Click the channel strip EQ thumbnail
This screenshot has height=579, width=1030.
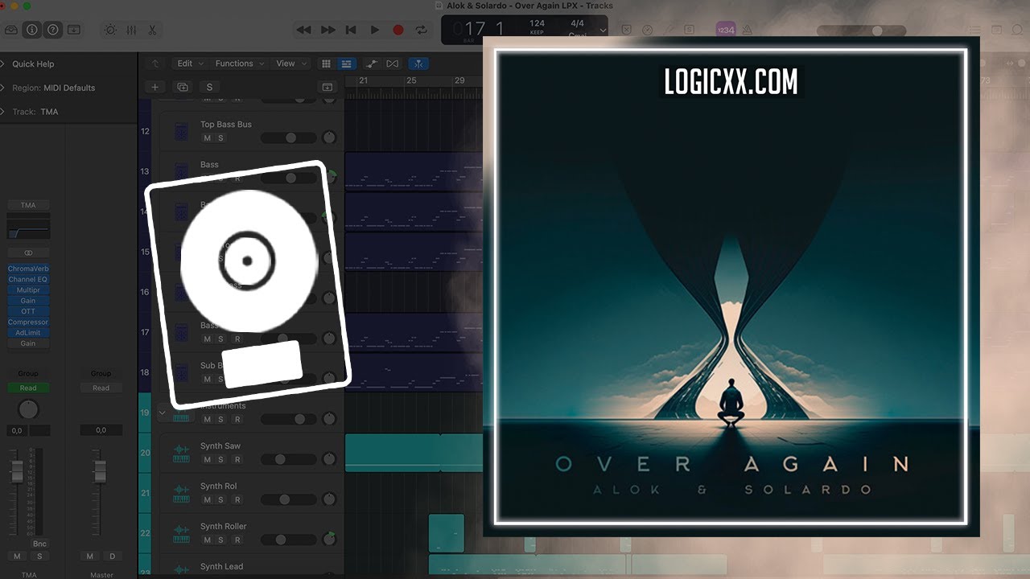tap(28, 228)
